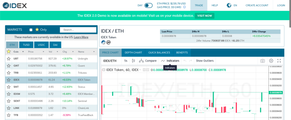The width and height of the screenshot is (291, 120).
Task: Star the LINK market row
Action: click(x=8, y=108)
